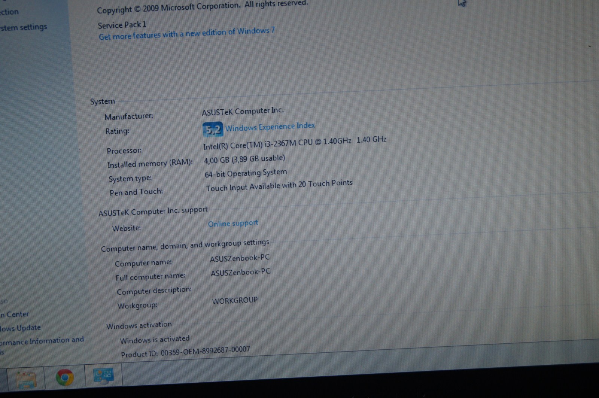Click the WORKGROUP value text
Screen dimensions: 599x398
tap(235, 301)
